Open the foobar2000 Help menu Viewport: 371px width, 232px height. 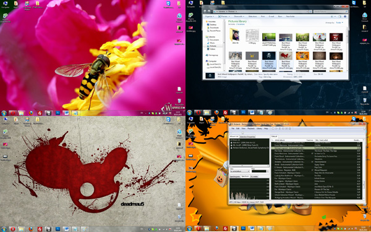point(266,128)
